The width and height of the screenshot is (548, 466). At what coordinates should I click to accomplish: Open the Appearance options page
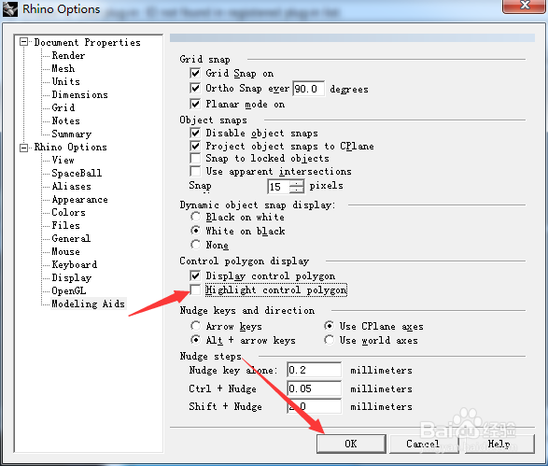click(x=79, y=199)
